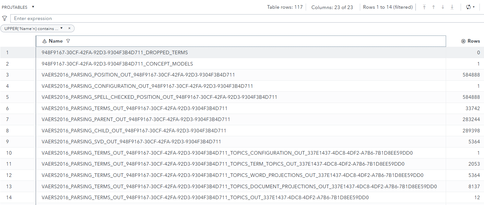The height and width of the screenshot is (205, 484).
Task: Open the refresh options dropdown arrow
Action: point(474,7)
